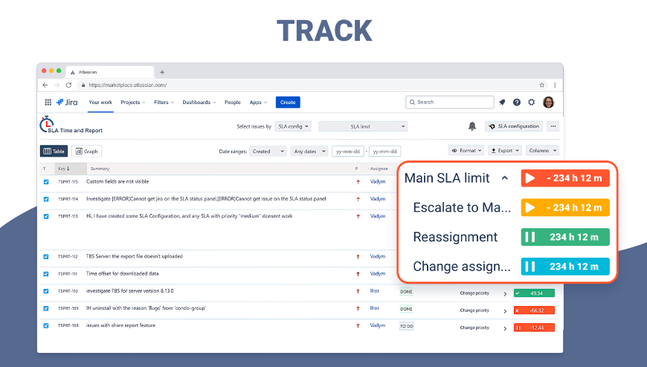Switch to Table view
The width and height of the screenshot is (647, 367).
pyautogui.click(x=54, y=152)
